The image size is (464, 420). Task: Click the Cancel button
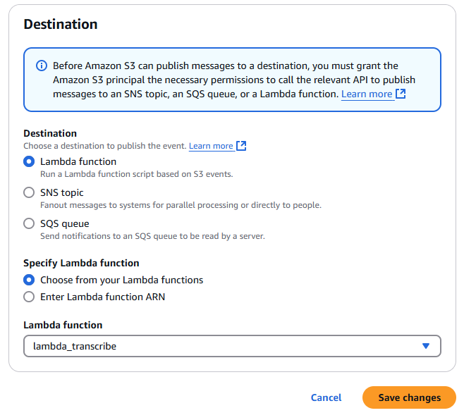[x=326, y=397]
